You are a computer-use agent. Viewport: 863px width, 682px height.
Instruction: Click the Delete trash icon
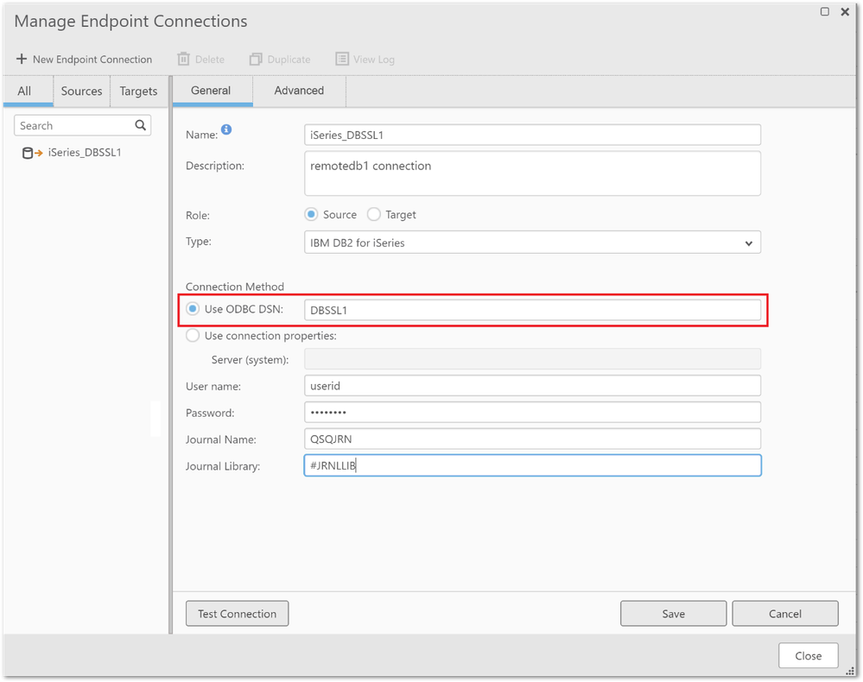coord(181,59)
